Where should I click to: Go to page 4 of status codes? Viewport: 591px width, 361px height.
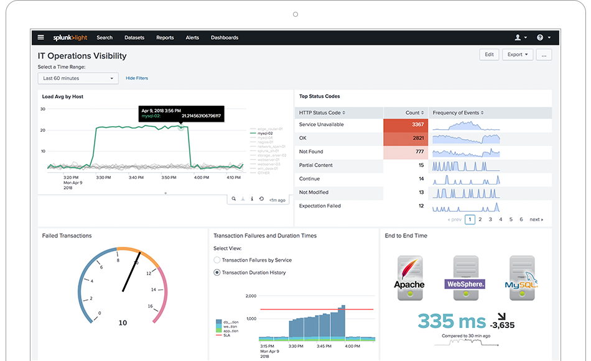point(501,219)
